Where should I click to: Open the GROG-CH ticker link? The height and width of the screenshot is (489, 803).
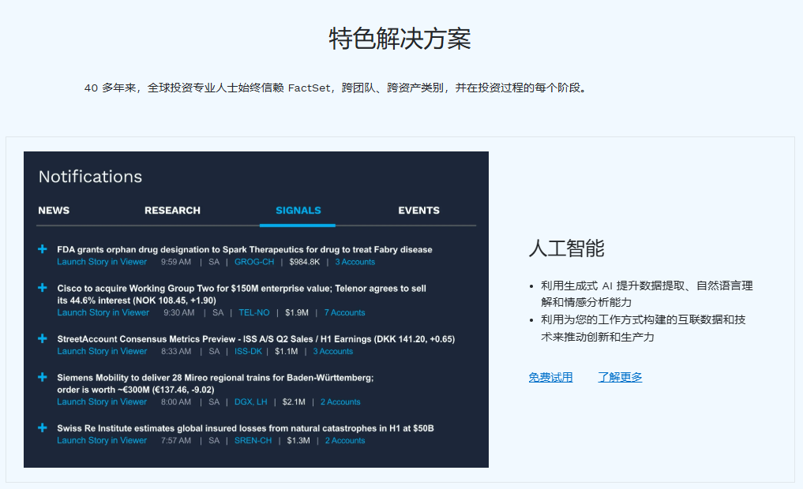(x=254, y=262)
